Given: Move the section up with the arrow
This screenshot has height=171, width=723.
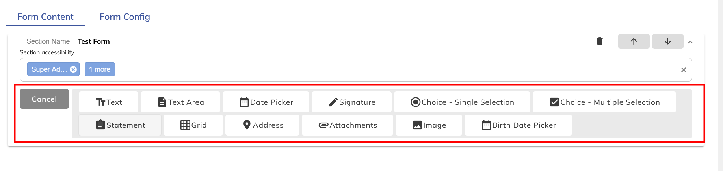Looking at the screenshot, I should (x=634, y=41).
